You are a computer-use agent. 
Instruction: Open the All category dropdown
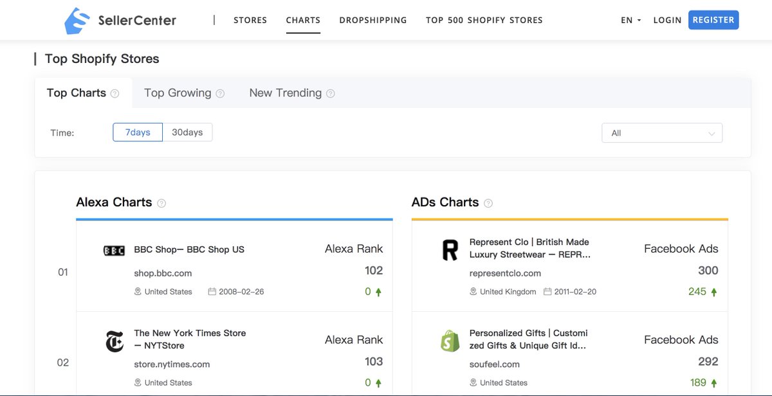[662, 133]
